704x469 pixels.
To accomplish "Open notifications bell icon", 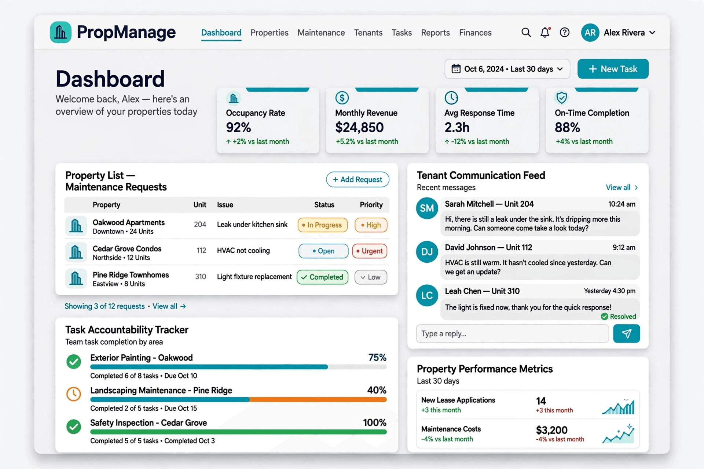I will pos(545,33).
